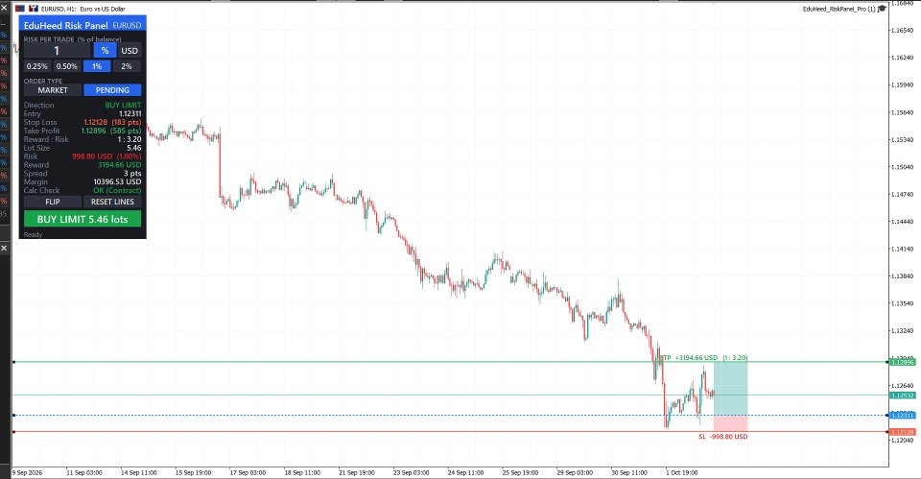Viewport: 921px width, 479px height.
Task: Click the green 1.12896 take profit price tag
Action: [x=902, y=362]
